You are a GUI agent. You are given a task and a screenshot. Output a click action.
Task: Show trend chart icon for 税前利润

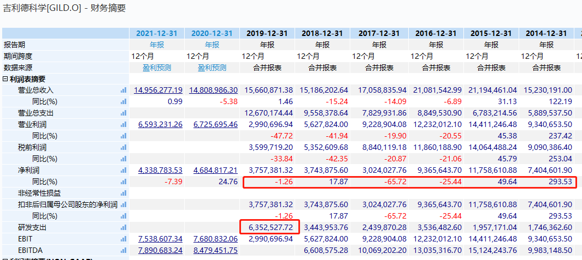(123, 147)
